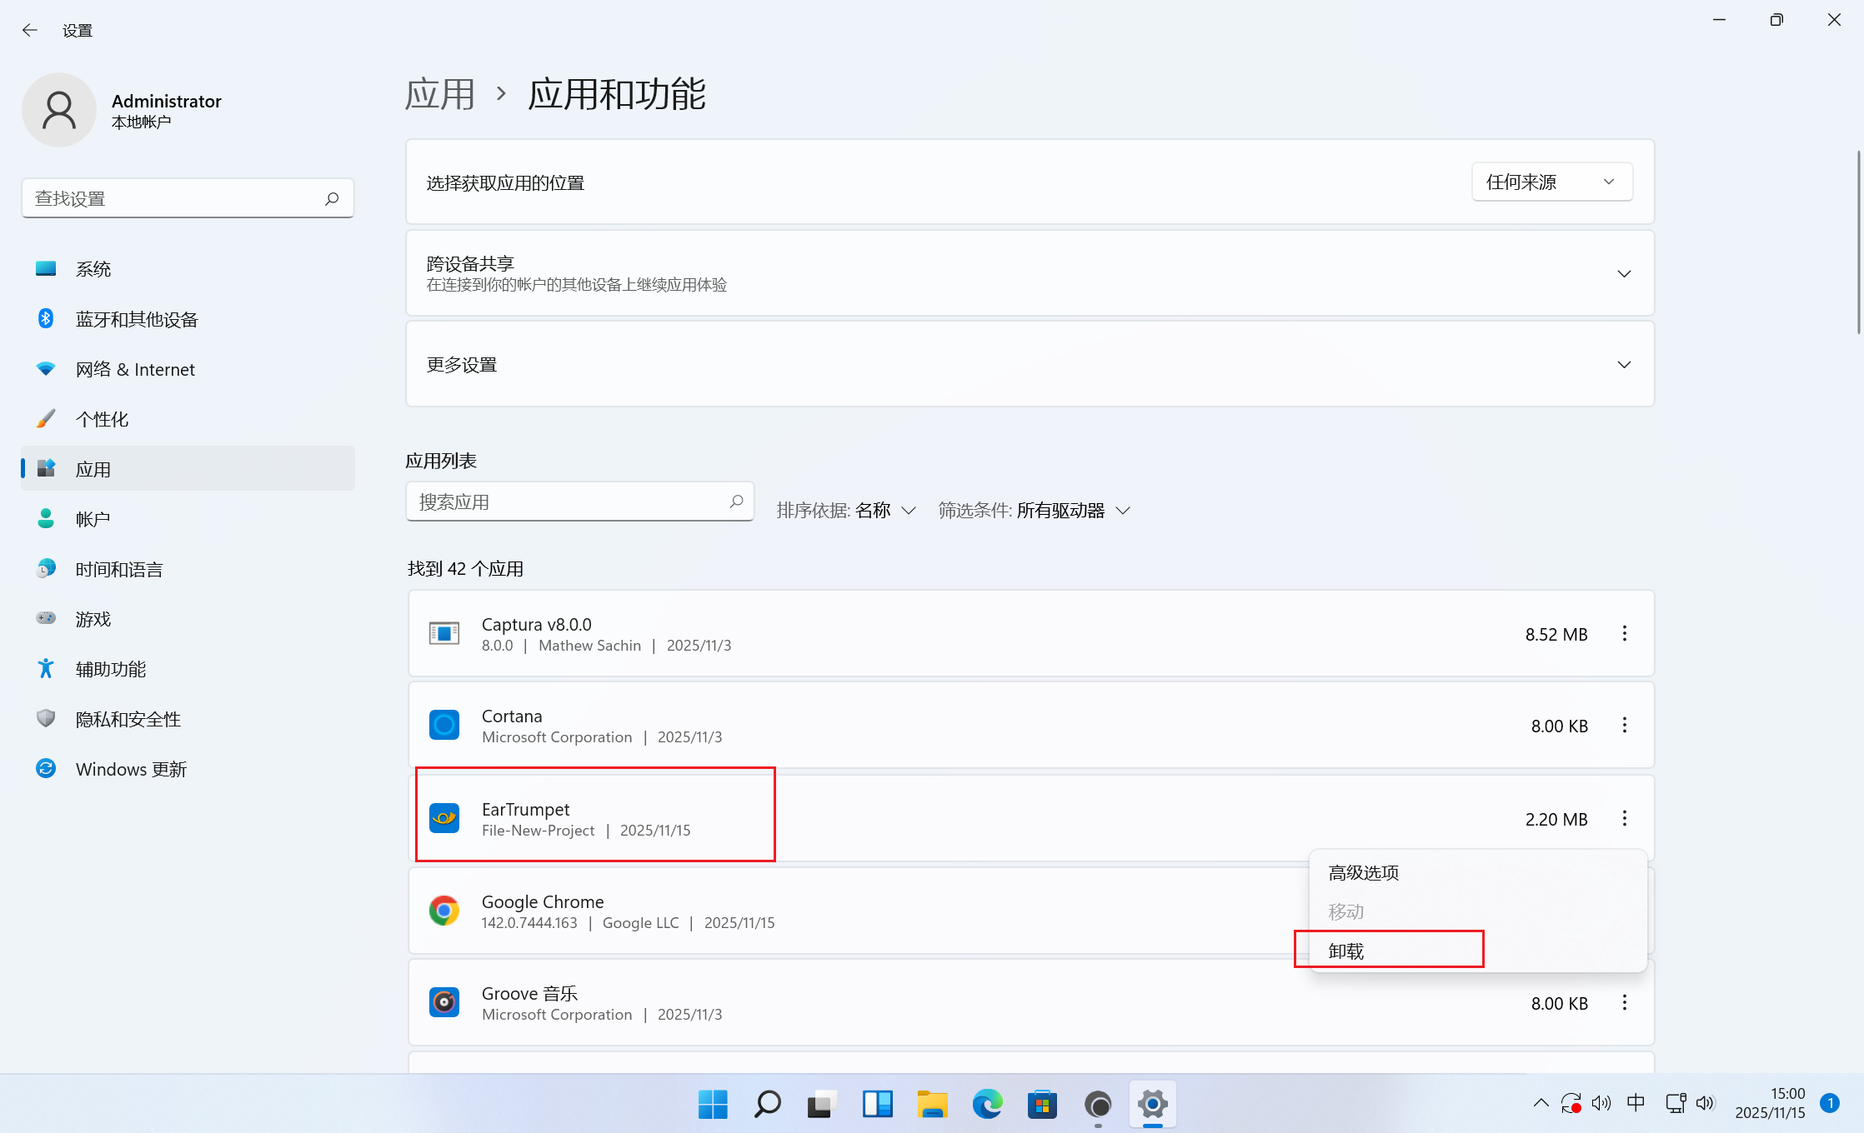
Task: Click search magnifier in app search box
Action: tap(736, 502)
